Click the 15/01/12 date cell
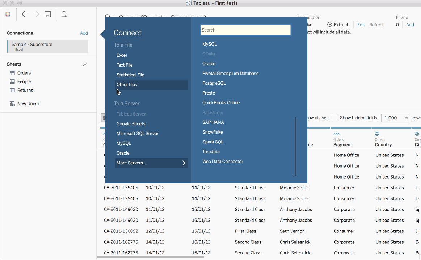The width and height of the screenshot is (421, 260). click(201, 231)
